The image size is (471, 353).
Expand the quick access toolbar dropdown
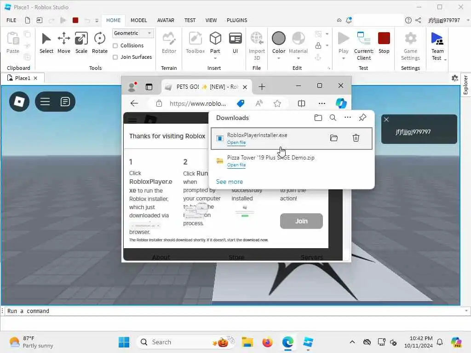click(97, 20)
